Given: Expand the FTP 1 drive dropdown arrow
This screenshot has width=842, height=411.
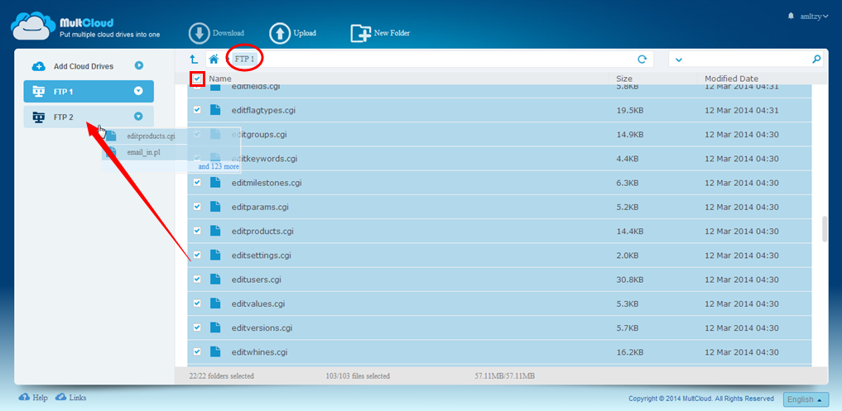Looking at the screenshot, I should (x=138, y=92).
